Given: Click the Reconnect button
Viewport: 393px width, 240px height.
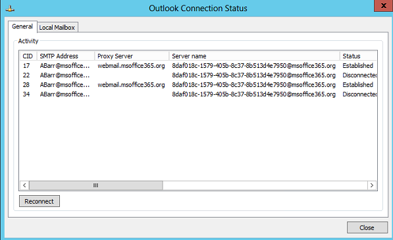Looking at the screenshot, I should (39, 201).
